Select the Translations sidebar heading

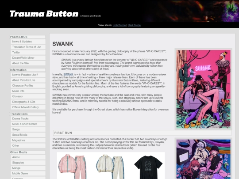click(x=27, y=114)
